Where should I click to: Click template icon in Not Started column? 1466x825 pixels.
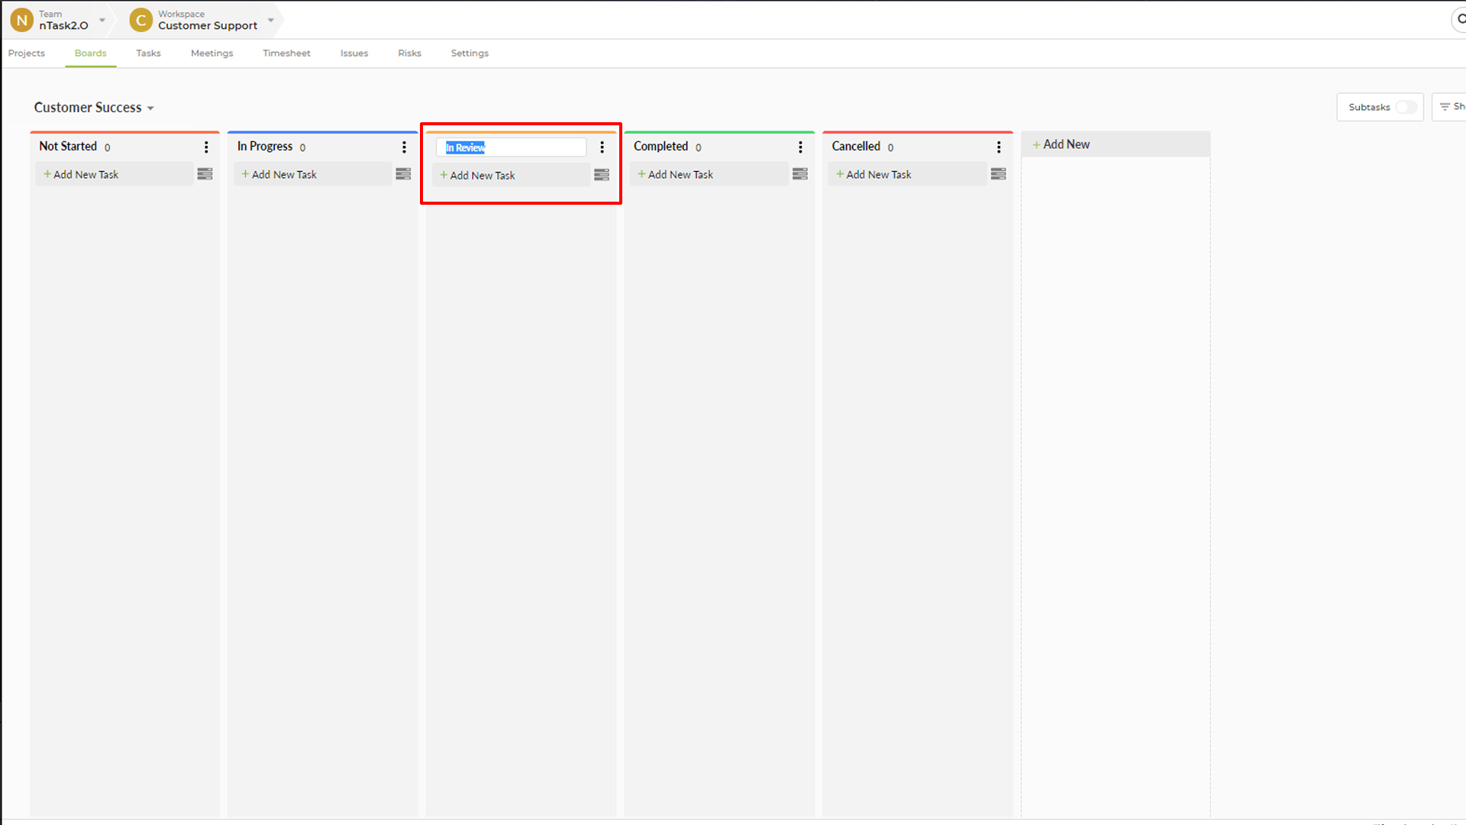coord(205,174)
